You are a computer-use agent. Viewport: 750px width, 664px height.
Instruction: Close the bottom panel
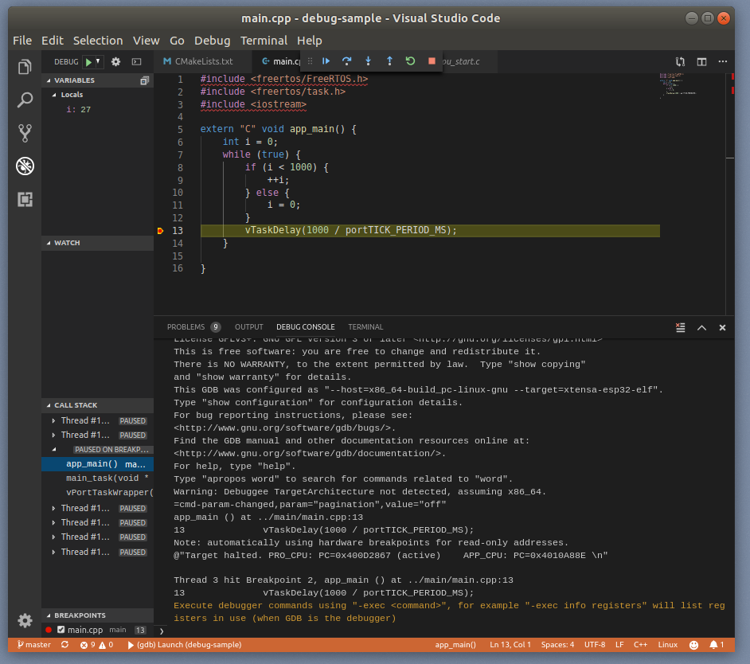click(722, 327)
